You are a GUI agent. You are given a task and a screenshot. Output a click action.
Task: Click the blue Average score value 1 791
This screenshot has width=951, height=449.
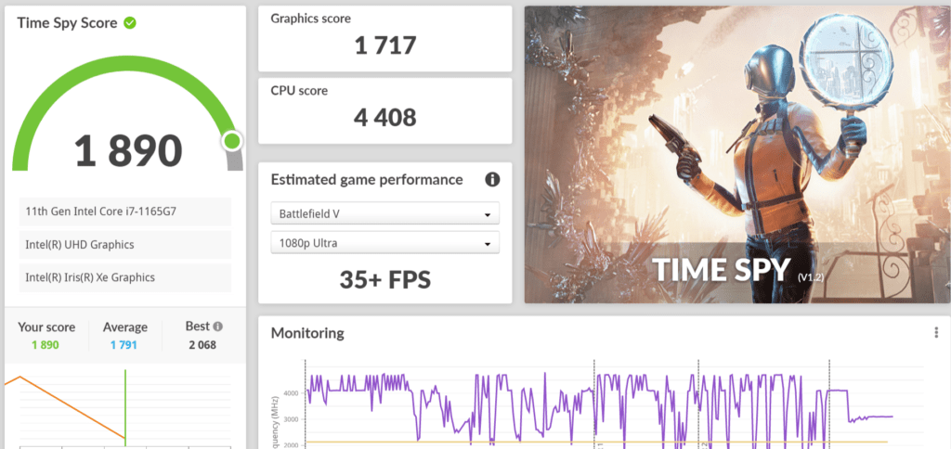(x=125, y=345)
